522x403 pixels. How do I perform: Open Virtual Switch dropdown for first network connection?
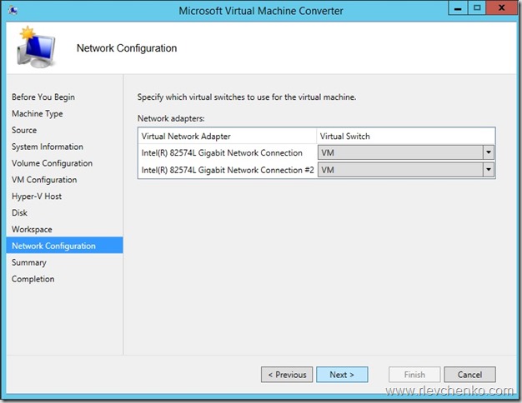pos(406,153)
